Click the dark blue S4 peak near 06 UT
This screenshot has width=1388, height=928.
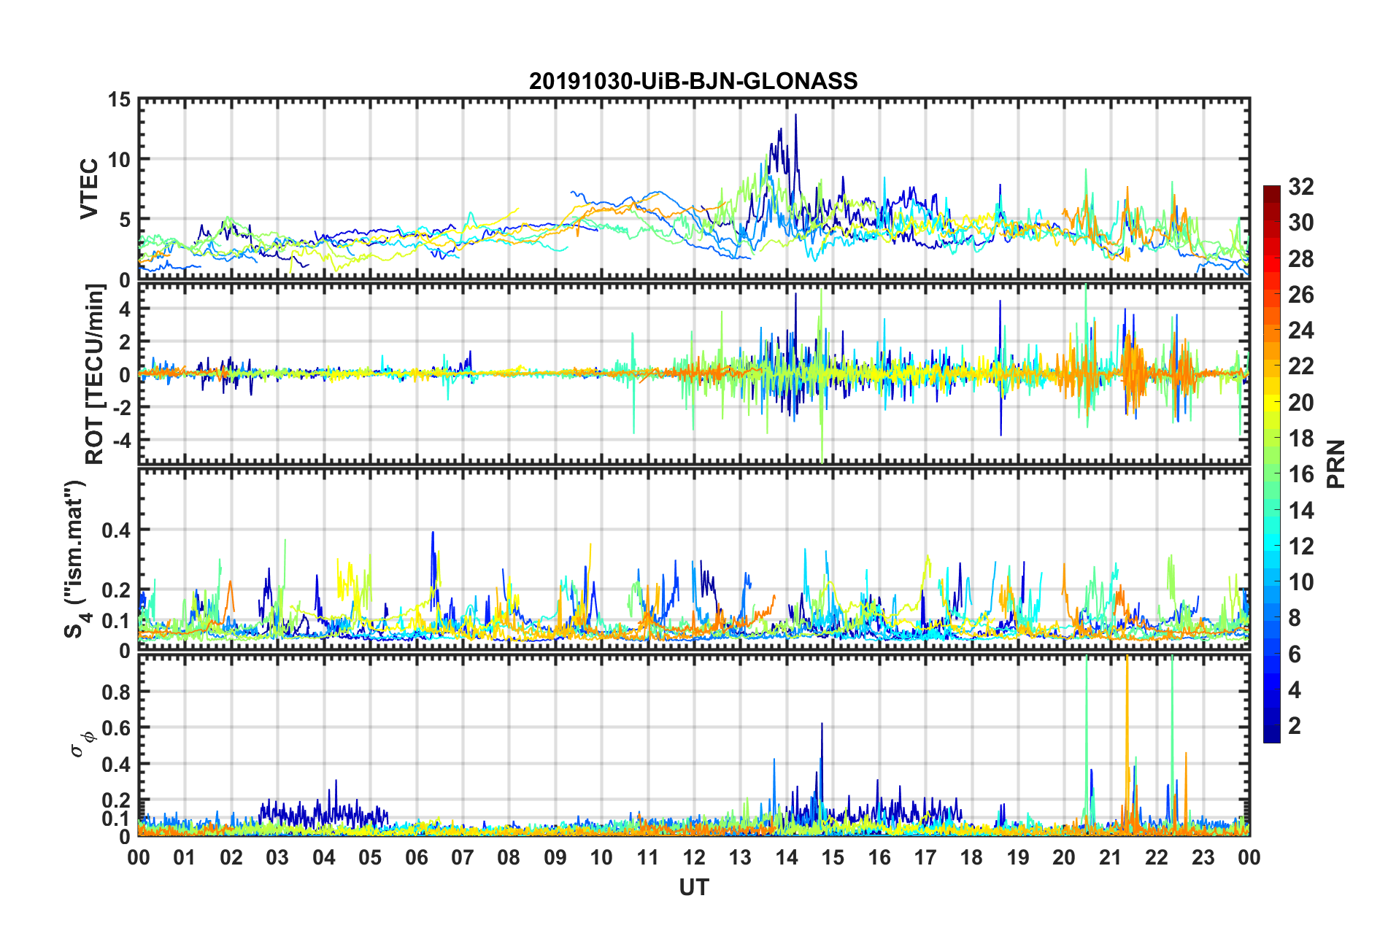pos(433,534)
